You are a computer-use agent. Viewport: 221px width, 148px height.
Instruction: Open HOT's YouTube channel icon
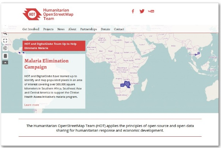(x=151, y=11)
